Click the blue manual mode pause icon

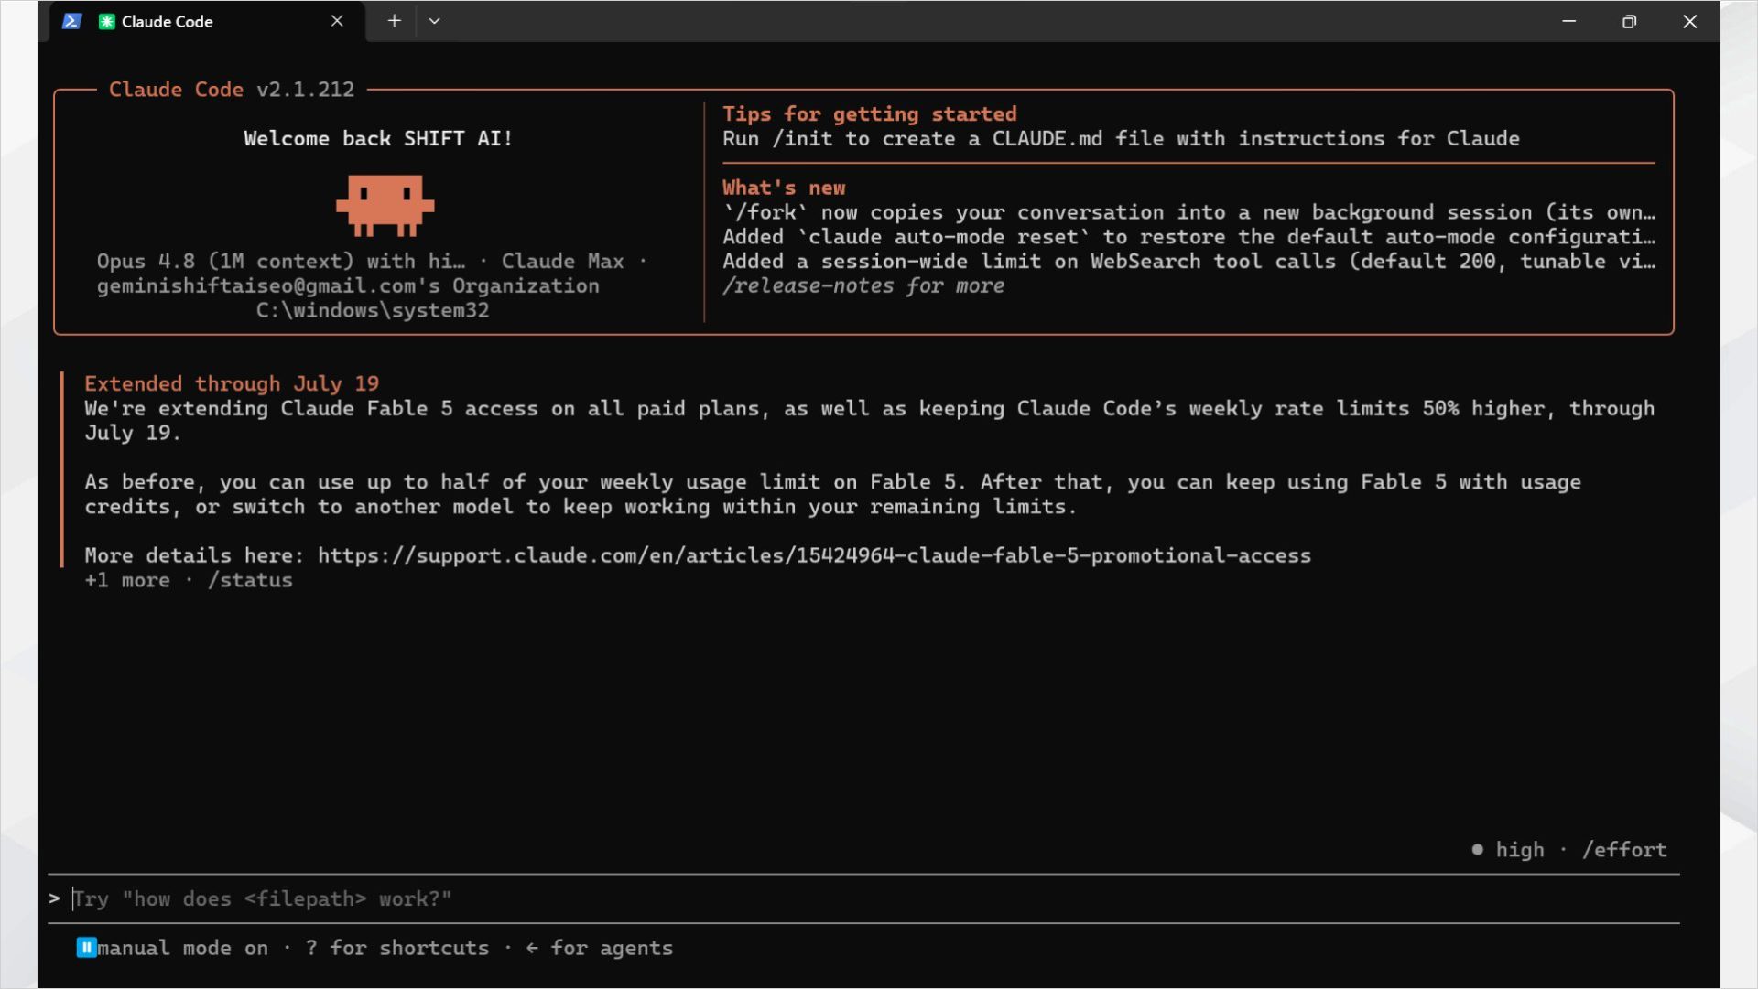point(86,948)
